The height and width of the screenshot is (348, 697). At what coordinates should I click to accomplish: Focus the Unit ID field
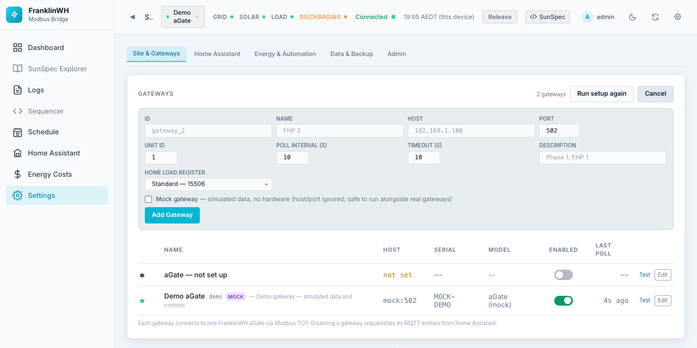coord(161,158)
